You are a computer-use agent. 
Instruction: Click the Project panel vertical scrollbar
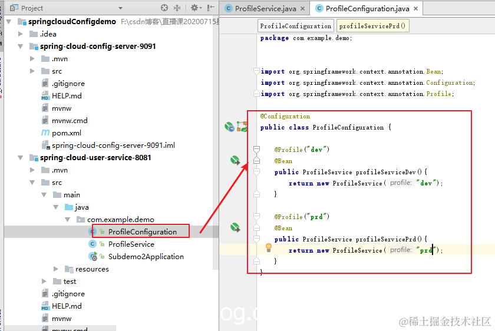pyautogui.click(x=216, y=142)
